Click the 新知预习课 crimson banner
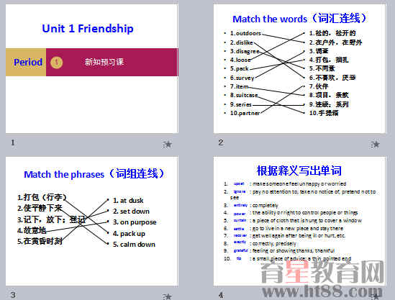 pyautogui.click(x=112, y=62)
